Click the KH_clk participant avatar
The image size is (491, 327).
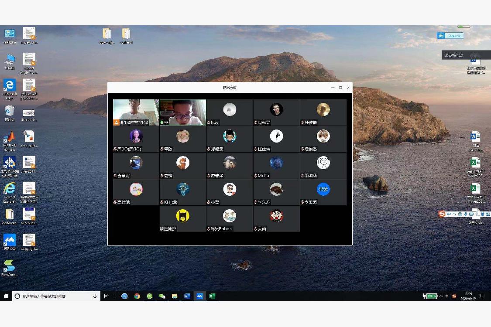[x=183, y=189]
